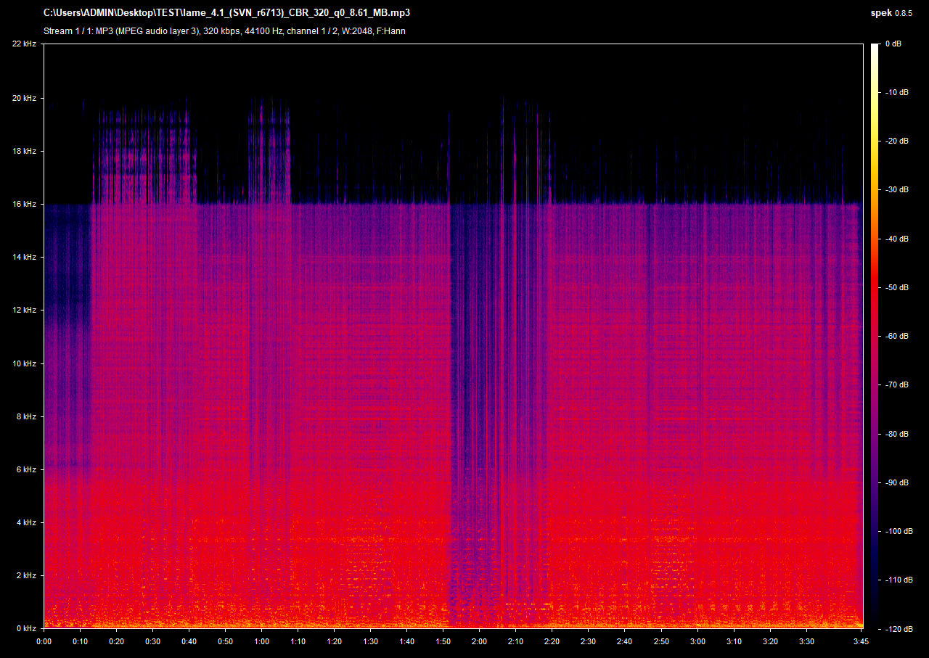Click the '8 kHz' frequency axis label

[x=26, y=416]
